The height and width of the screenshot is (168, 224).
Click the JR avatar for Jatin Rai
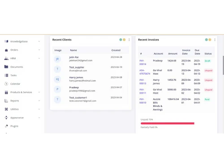point(57,59)
